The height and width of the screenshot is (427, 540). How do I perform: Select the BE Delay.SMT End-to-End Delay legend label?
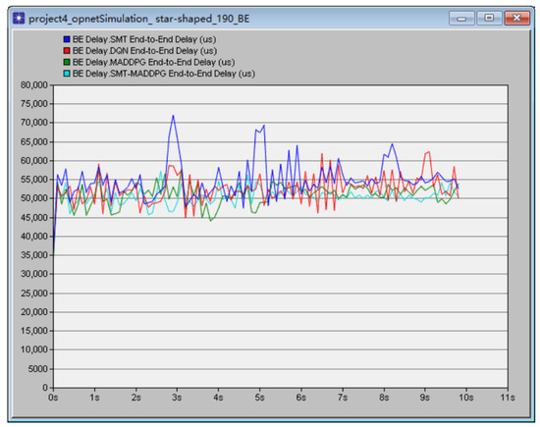144,39
